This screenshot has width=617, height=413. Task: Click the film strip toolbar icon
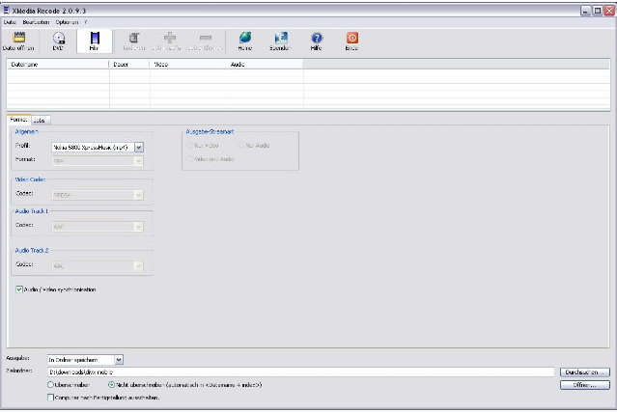coord(95,38)
